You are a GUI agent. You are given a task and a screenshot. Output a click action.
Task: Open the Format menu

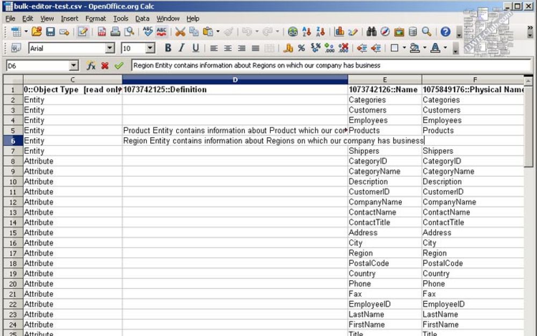pyautogui.click(x=96, y=18)
